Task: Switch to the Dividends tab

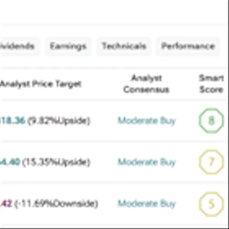Action: tap(19, 46)
